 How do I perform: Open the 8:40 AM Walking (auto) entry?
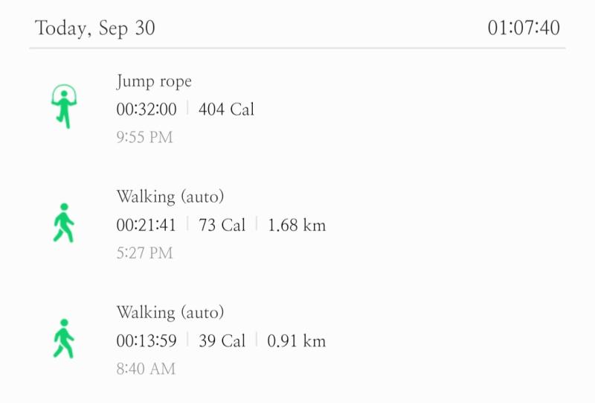click(297, 340)
